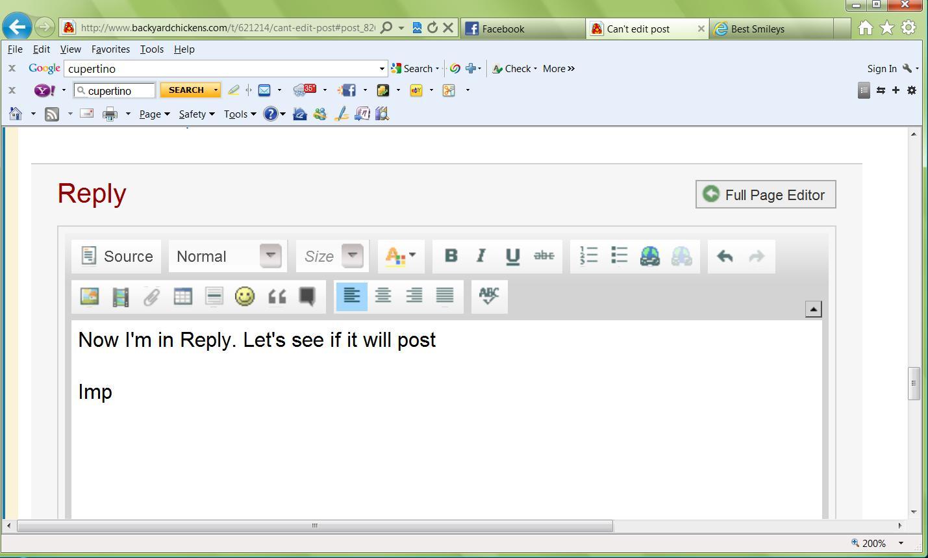
Task: Open the Safety toolbar menu
Action: click(196, 114)
